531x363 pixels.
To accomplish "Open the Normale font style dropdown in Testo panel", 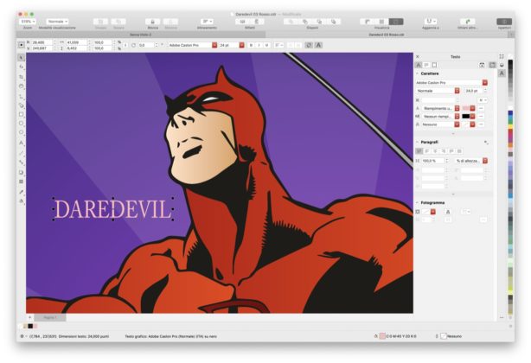I will (x=457, y=91).
